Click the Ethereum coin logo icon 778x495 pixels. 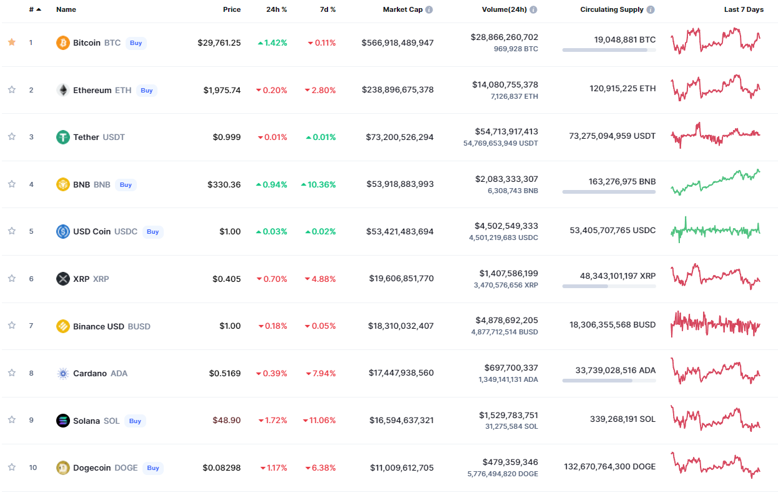(x=62, y=90)
